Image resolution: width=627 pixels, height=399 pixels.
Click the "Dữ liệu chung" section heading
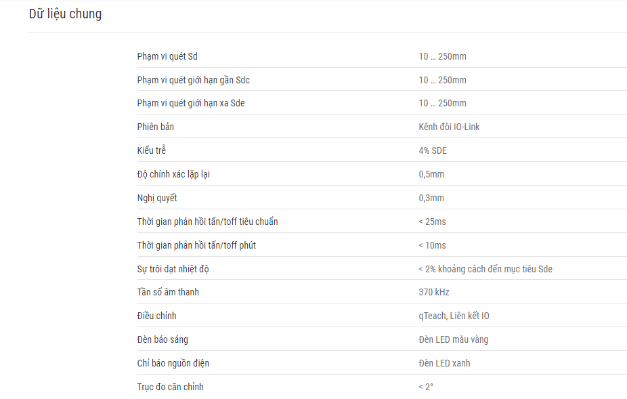coord(65,14)
